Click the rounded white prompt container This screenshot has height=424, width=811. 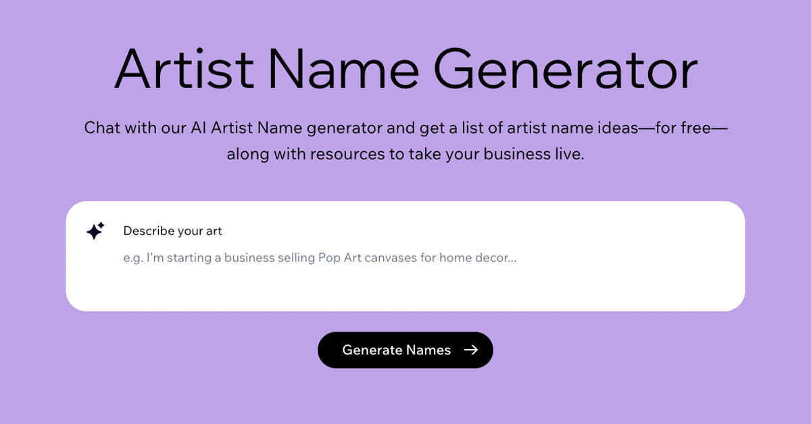(405, 254)
